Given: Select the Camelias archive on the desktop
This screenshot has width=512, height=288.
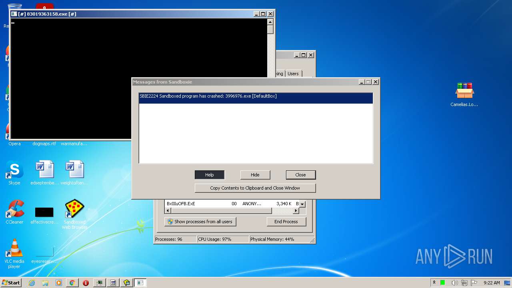Looking at the screenshot, I should pos(464,94).
